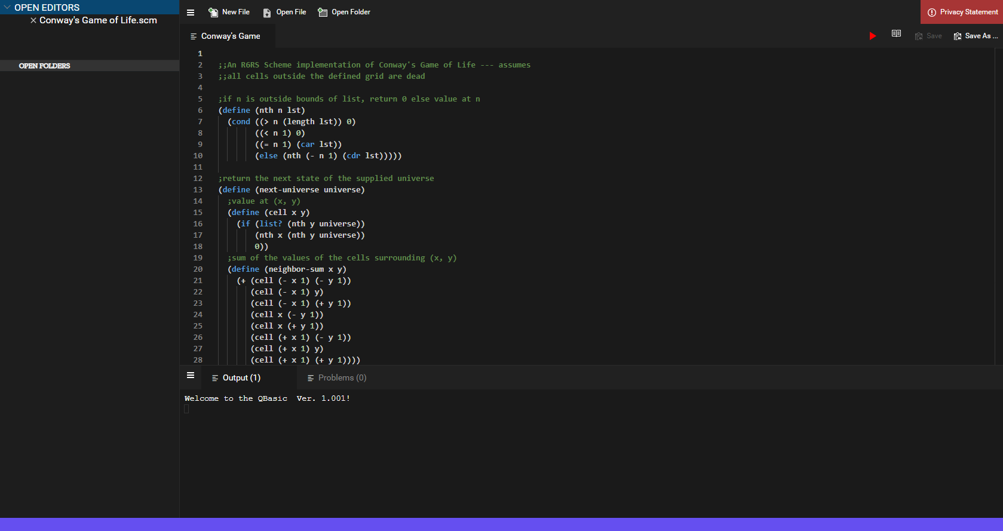The image size is (1003, 531).
Task: Click Save As ... label
Action: (981, 36)
